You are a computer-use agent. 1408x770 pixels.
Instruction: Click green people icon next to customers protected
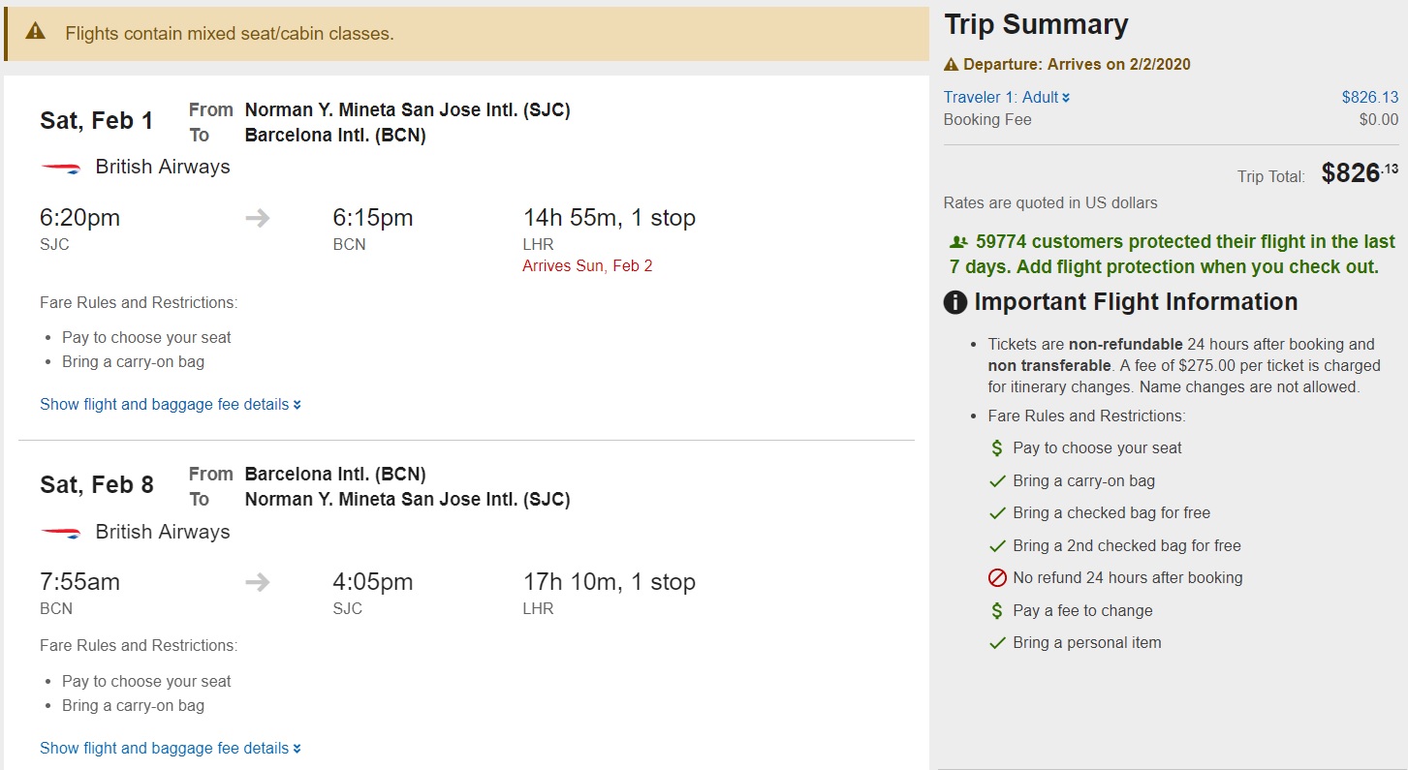(x=959, y=242)
